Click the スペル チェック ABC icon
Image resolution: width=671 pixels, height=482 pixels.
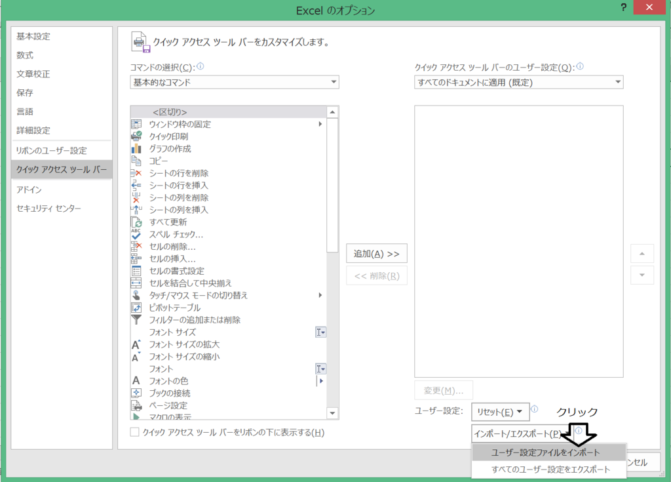tap(136, 234)
